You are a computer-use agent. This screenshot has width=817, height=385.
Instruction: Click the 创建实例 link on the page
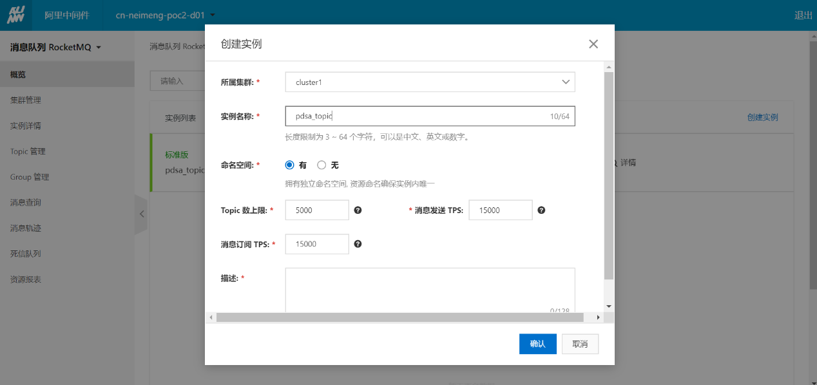click(x=762, y=117)
